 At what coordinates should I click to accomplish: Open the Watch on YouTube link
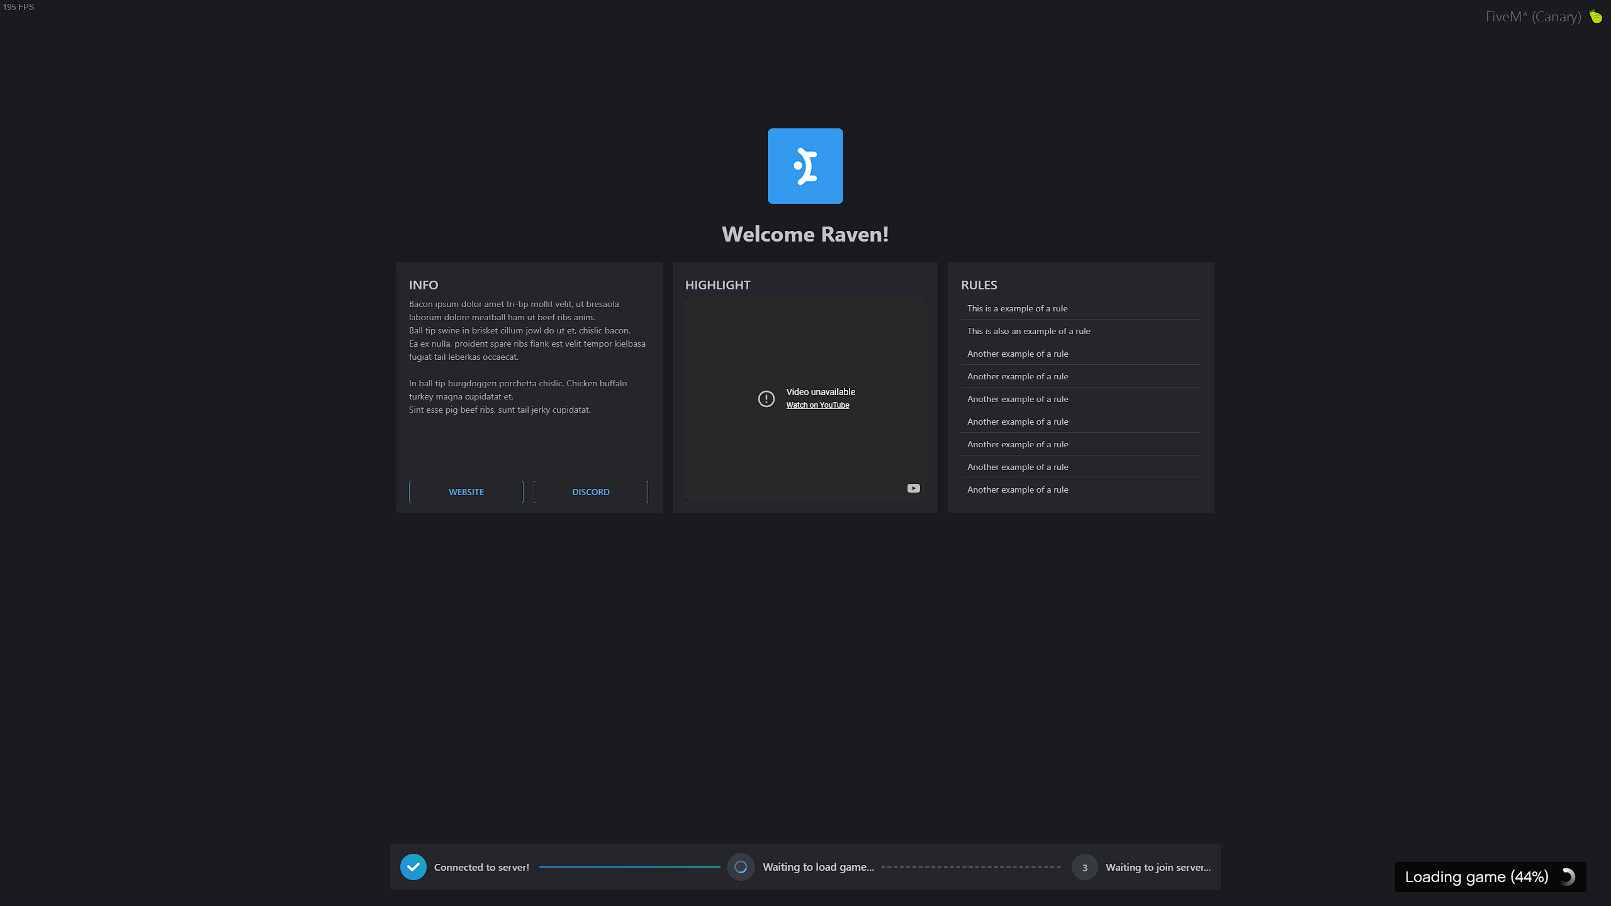817,405
